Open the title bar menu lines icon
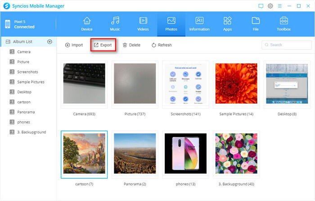 pyautogui.click(x=280, y=6)
